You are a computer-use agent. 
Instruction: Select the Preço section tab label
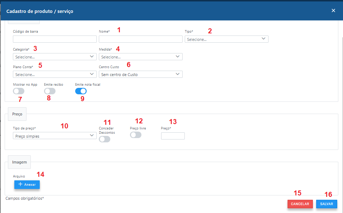pos(17,114)
